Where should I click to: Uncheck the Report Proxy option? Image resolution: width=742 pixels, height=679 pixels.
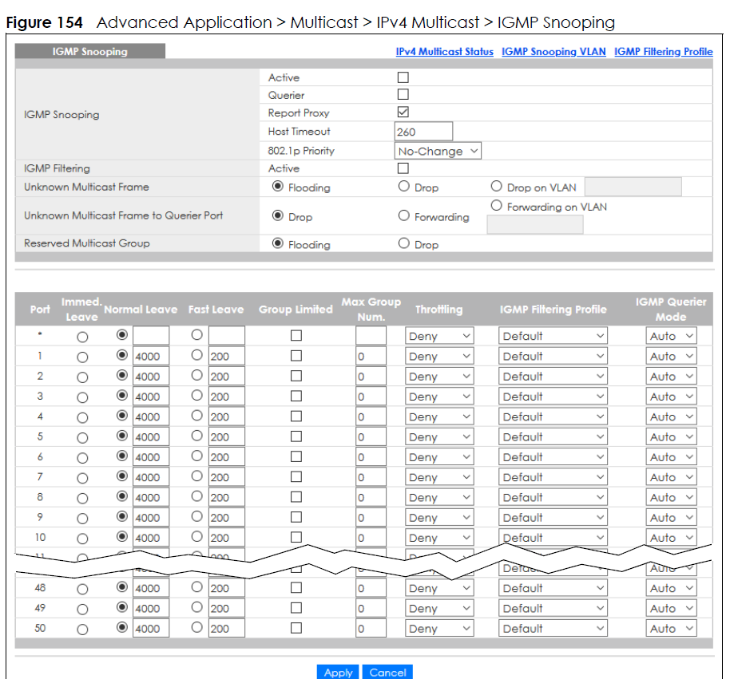pyautogui.click(x=403, y=113)
